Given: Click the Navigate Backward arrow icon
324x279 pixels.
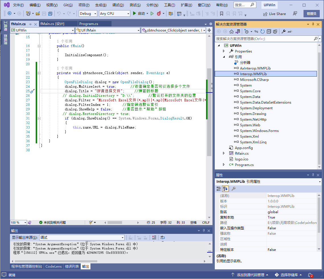Looking at the screenshot, I should click(9, 13).
